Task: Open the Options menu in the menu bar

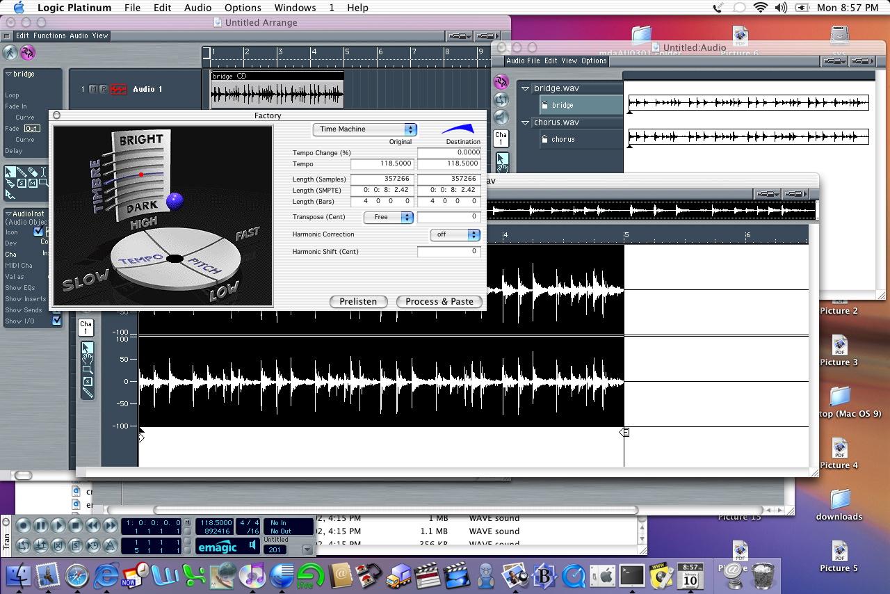Action: (243, 8)
